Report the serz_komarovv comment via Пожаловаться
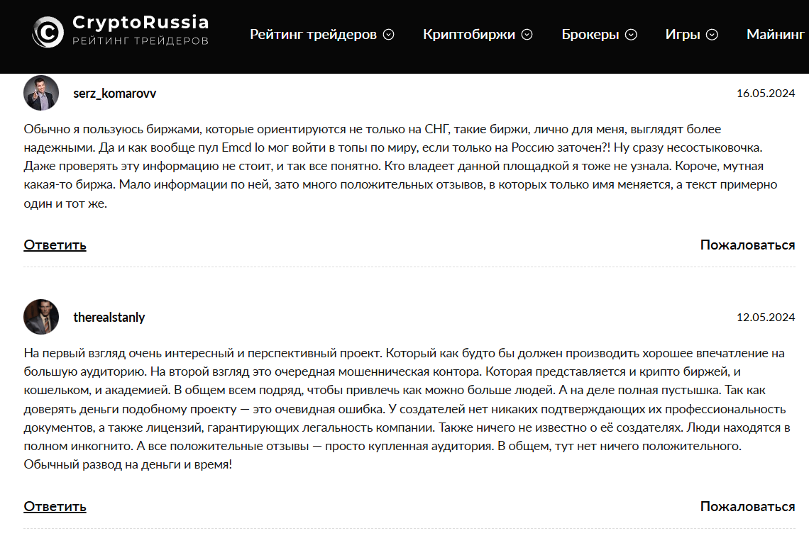Screen dimensions: 809x543 point(747,245)
